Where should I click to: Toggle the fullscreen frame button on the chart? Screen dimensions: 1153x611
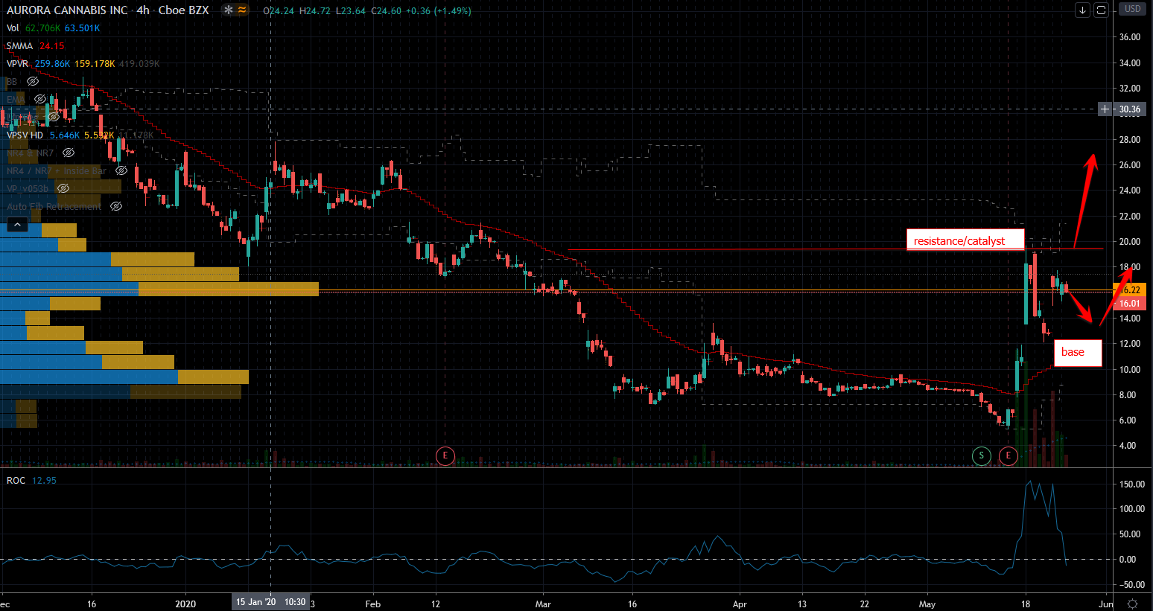[x=1101, y=10]
